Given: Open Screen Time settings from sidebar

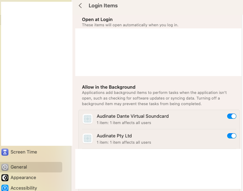Looking at the screenshot, I should pyautogui.click(x=24, y=152).
